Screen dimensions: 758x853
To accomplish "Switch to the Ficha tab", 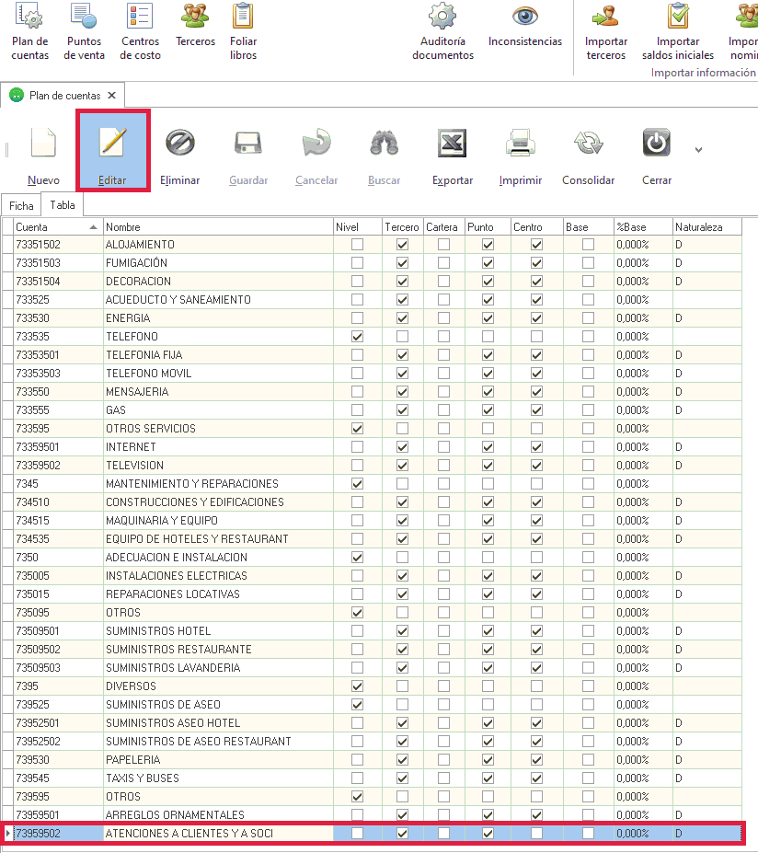I will [x=21, y=206].
